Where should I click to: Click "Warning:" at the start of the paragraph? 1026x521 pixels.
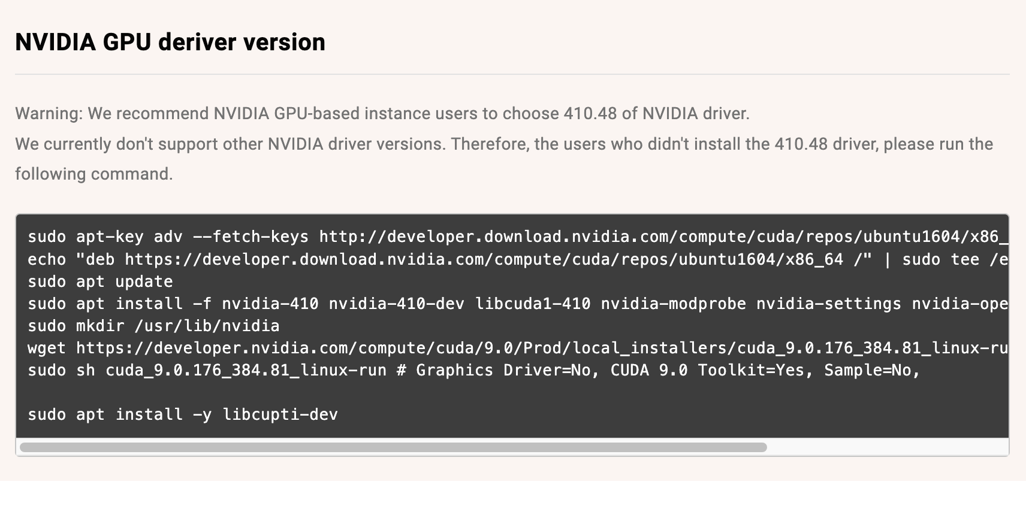(x=49, y=114)
